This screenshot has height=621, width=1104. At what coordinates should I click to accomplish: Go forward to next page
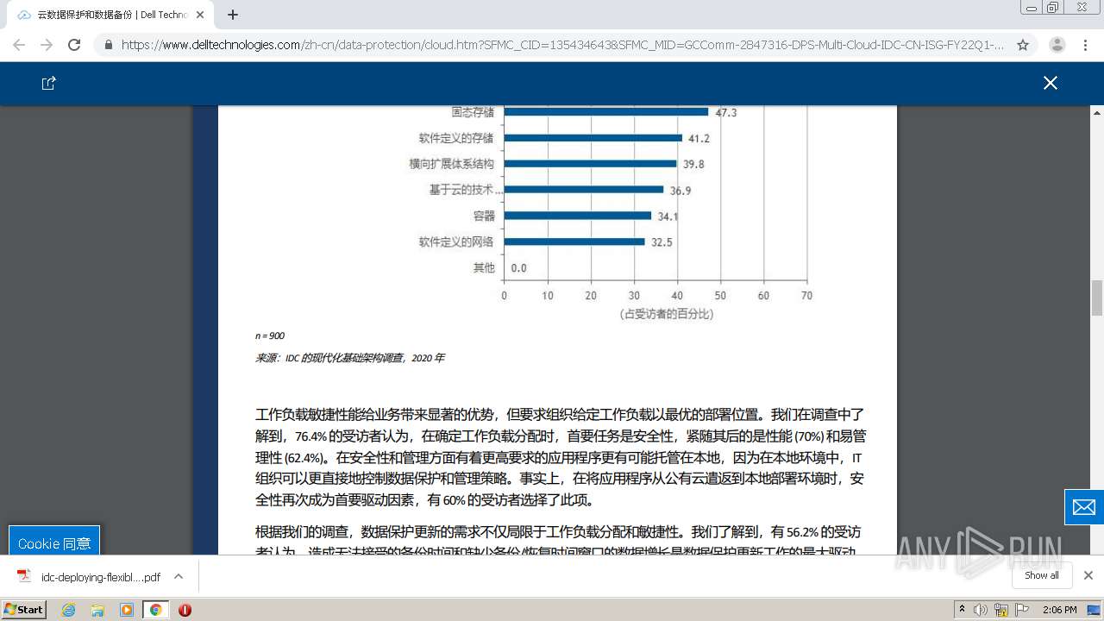pyautogui.click(x=47, y=45)
